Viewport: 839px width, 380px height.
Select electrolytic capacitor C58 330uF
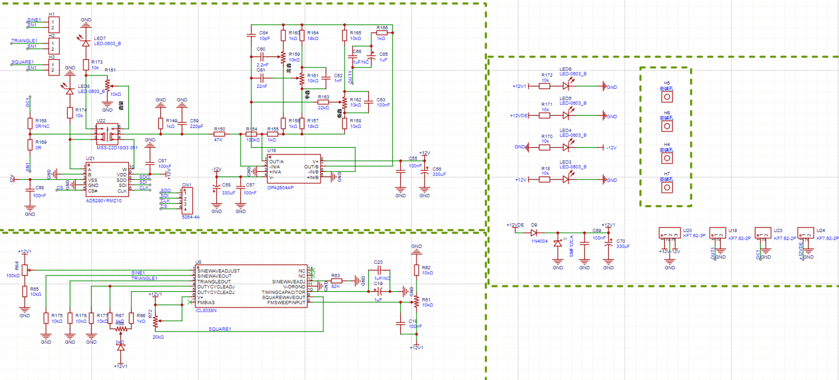[x=217, y=188]
